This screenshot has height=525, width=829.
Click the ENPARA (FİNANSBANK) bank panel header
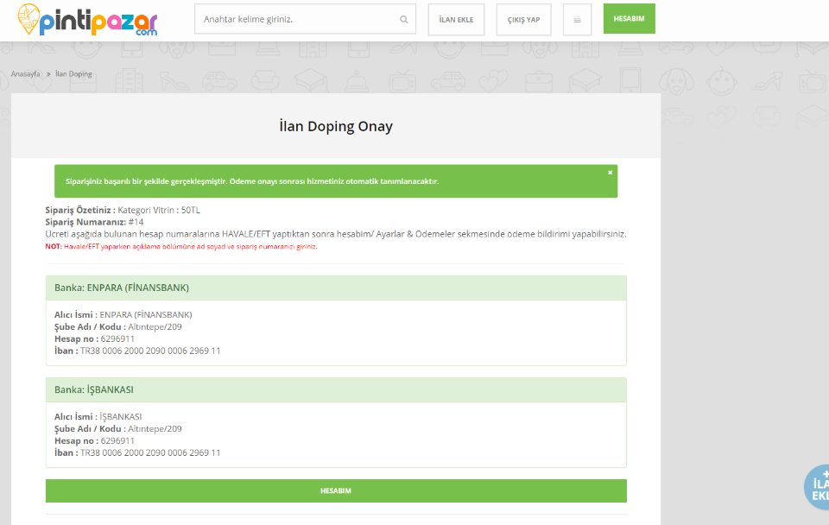click(x=336, y=288)
